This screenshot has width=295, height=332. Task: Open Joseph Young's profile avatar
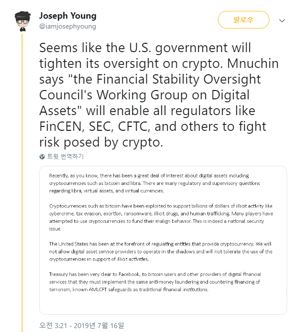point(23,21)
